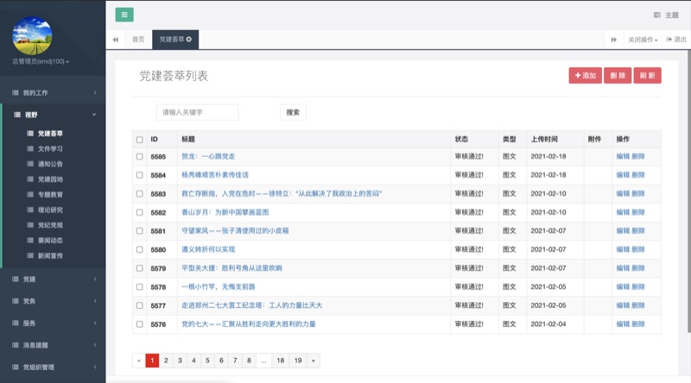Check the box for row 5583

coord(140,194)
